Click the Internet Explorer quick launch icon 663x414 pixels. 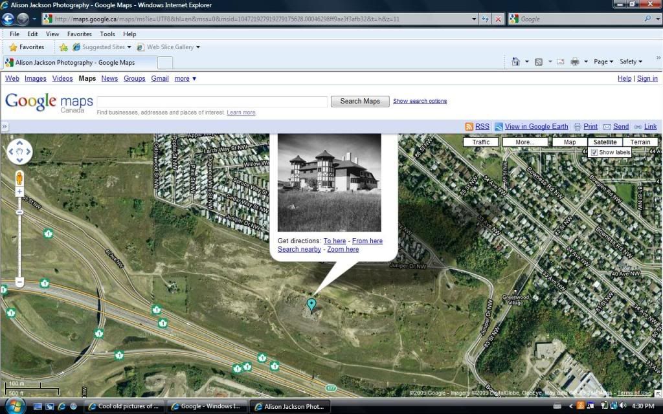[x=62, y=406]
